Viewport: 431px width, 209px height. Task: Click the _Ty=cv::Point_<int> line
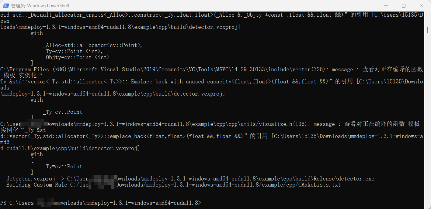(x=72, y=51)
